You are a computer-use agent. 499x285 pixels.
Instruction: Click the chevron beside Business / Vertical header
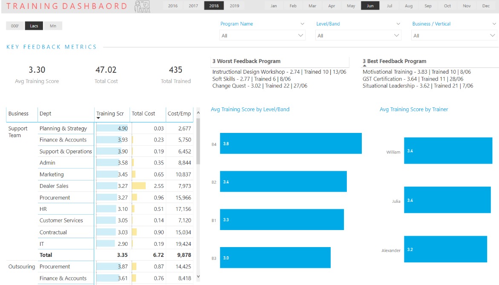tap(494, 24)
